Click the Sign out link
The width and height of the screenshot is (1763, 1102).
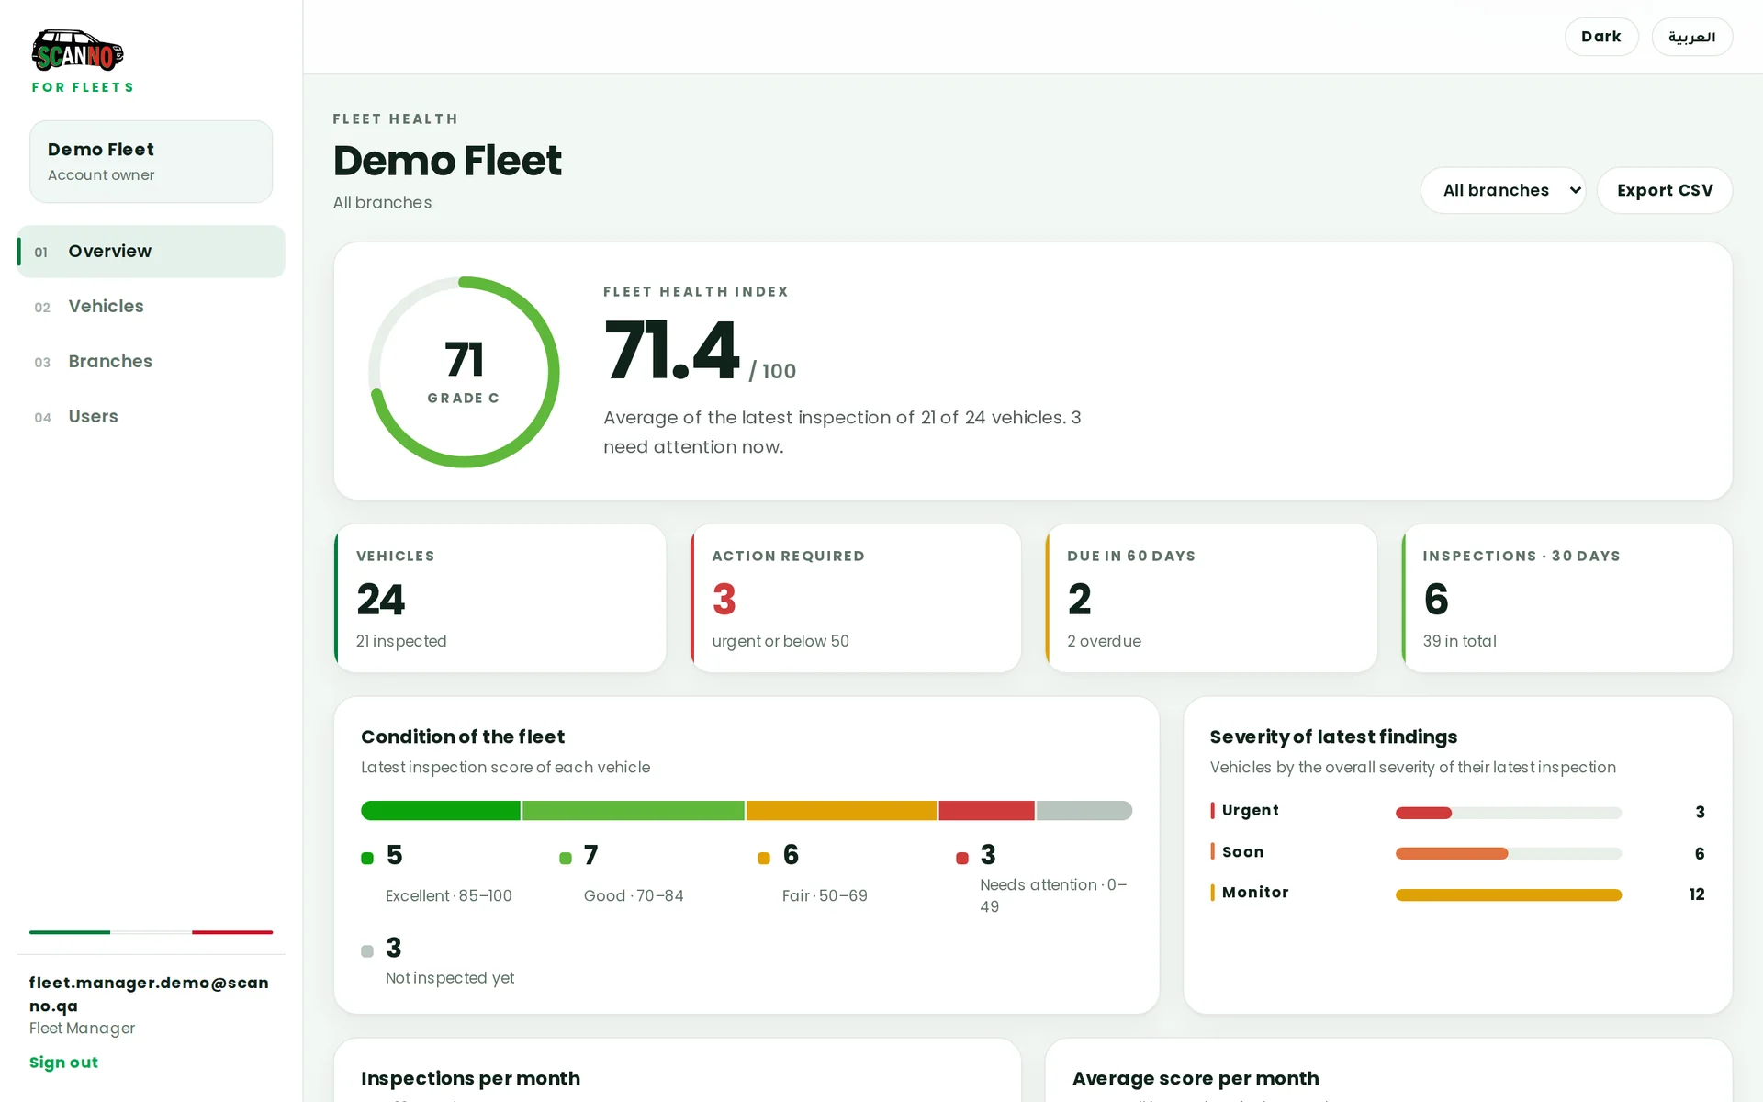63,1063
